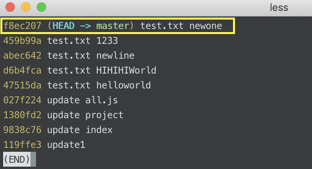Click the HEAD pointer label
Viewport: 312px width, 169px height.
pos(63,26)
